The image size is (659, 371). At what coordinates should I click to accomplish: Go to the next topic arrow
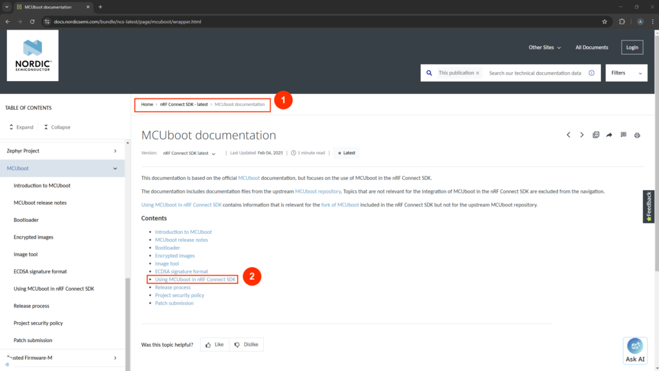coord(582,135)
